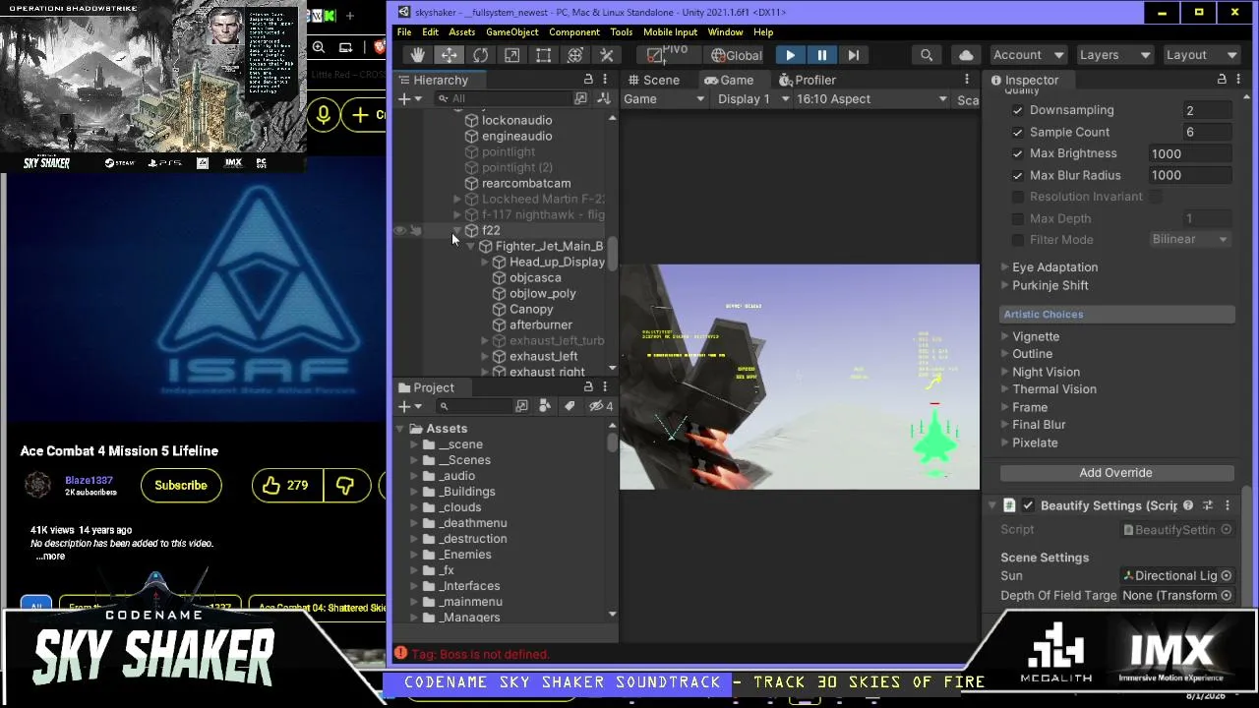Viewport: 1259px width, 708px height.
Task: Toggle the Downsampling override checkbox
Action: [x=1017, y=110]
